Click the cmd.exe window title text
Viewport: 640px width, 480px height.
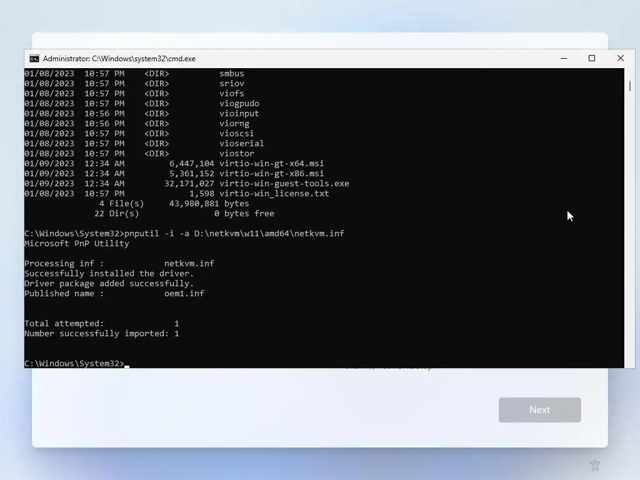click(x=119, y=59)
